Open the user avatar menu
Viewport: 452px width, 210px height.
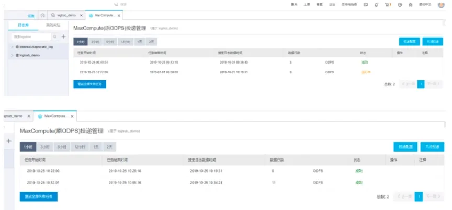[x=442, y=5]
